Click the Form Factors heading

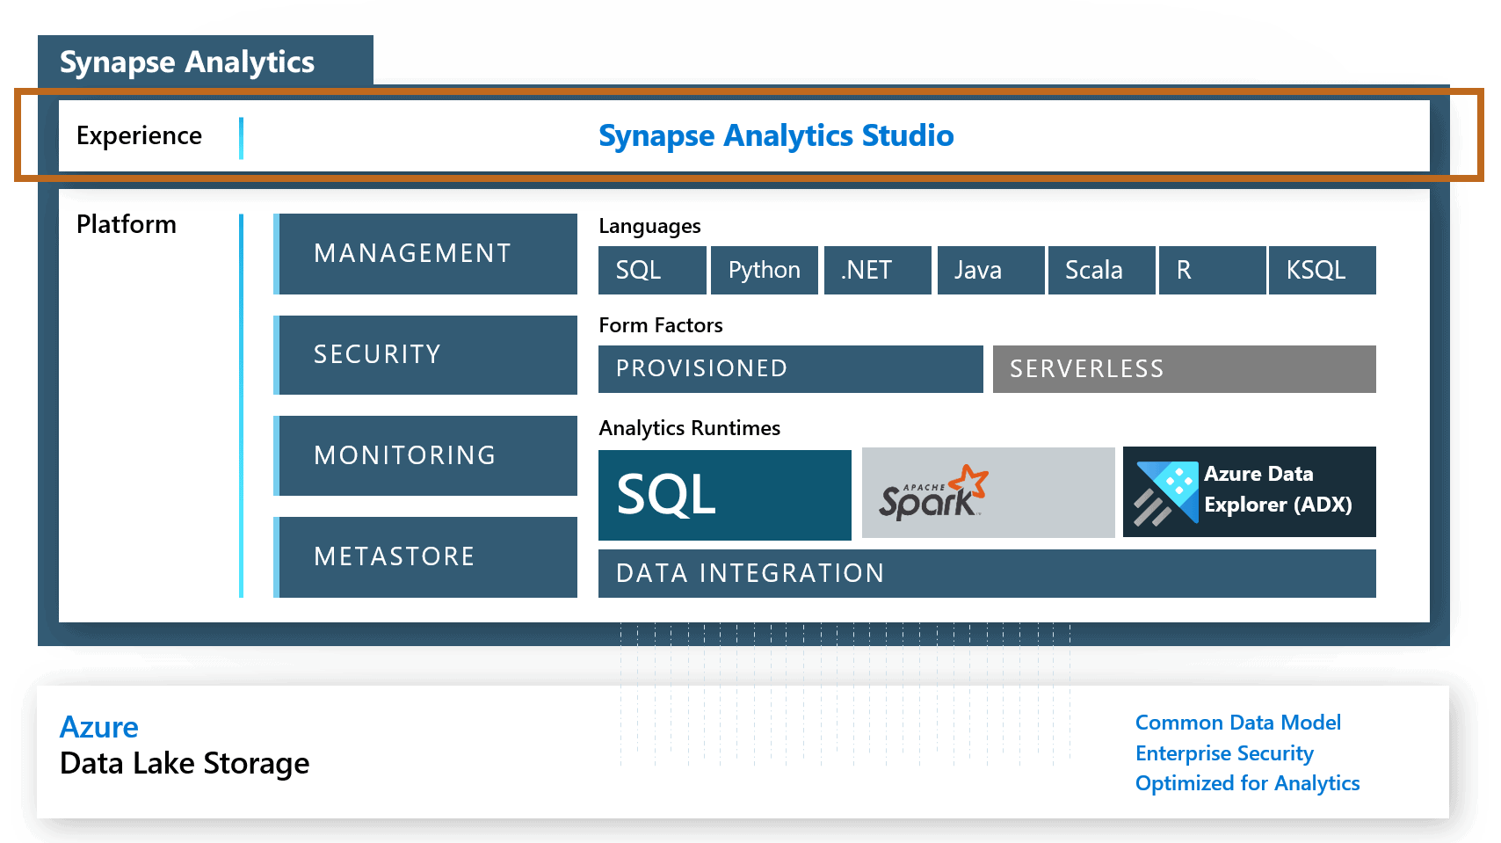(x=660, y=325)
